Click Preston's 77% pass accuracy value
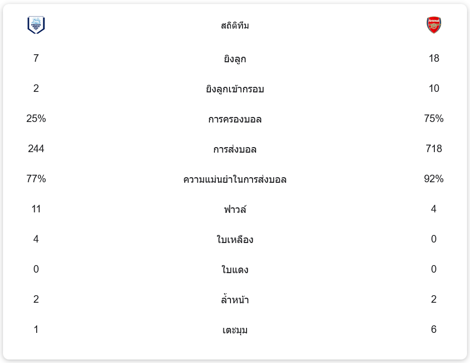The height and width of the screenshot is (363, 470). [36, 179]
